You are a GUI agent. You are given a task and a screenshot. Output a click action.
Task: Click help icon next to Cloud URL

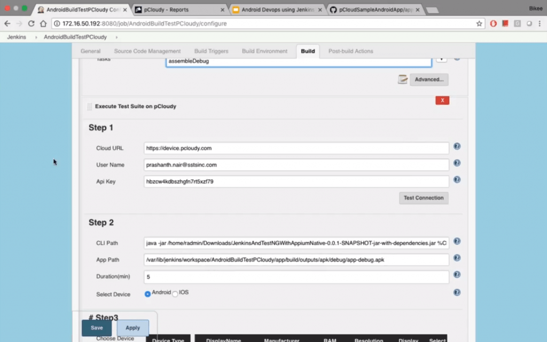pyautogui.click(x=457, y=147)
